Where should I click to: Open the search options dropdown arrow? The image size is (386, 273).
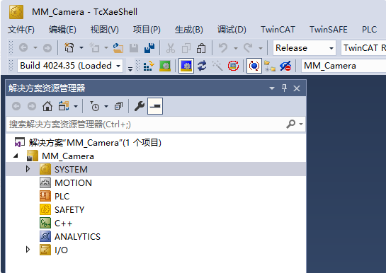click(301, 124)
